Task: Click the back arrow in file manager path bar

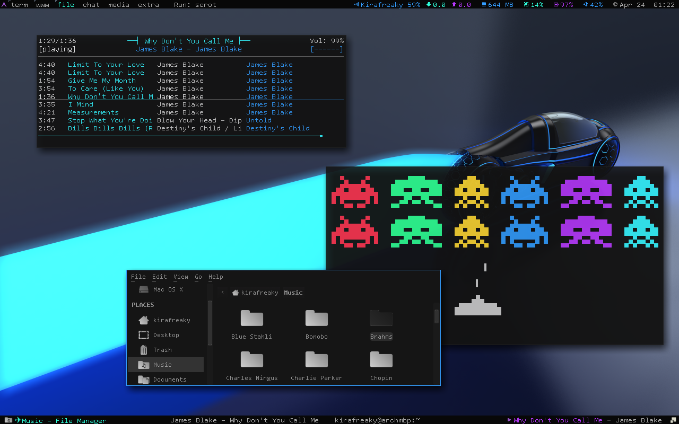Action: point(222,293)
